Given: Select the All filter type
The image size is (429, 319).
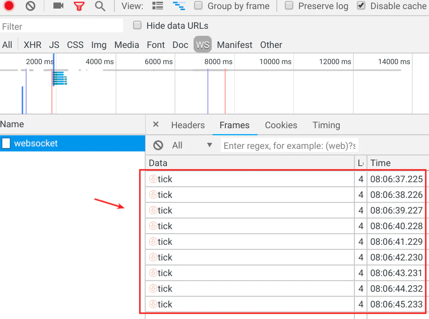Looking at the screenshot, I should [7, 45].
